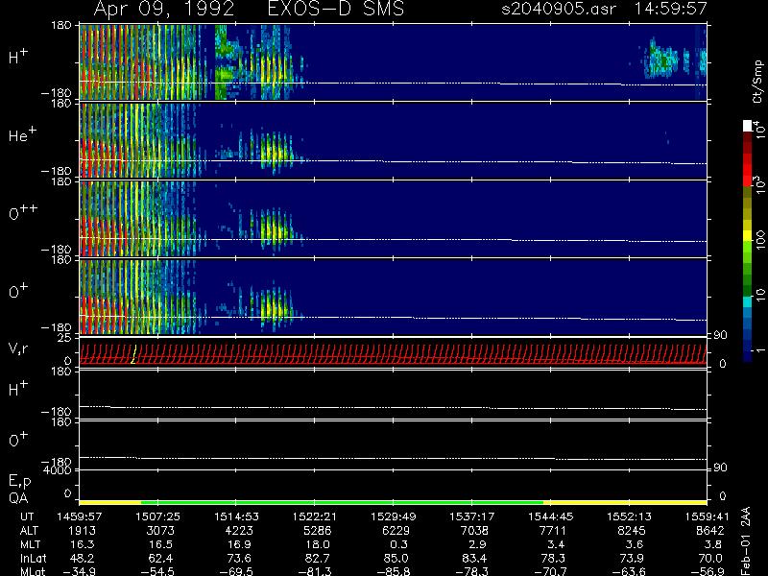Click the UT value "1552:13"

[x=629, y=516]
